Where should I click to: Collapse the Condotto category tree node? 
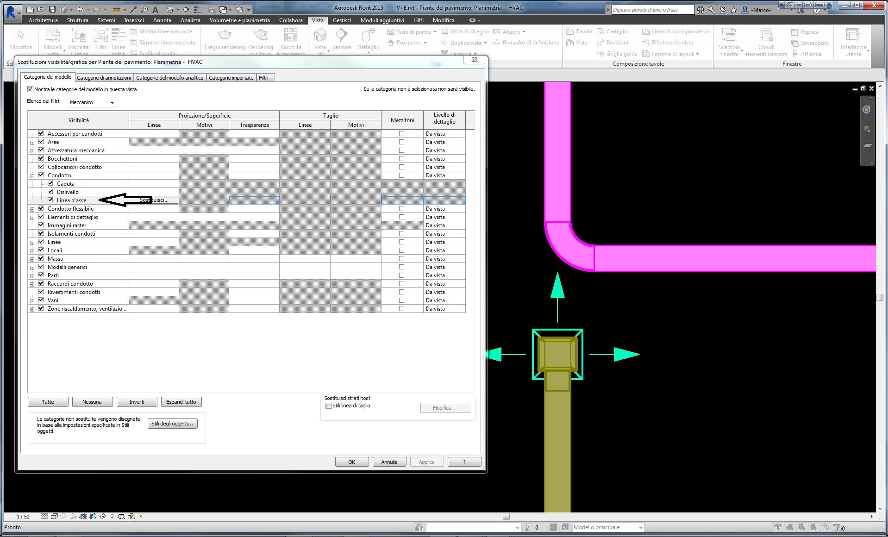coord(32,176)
